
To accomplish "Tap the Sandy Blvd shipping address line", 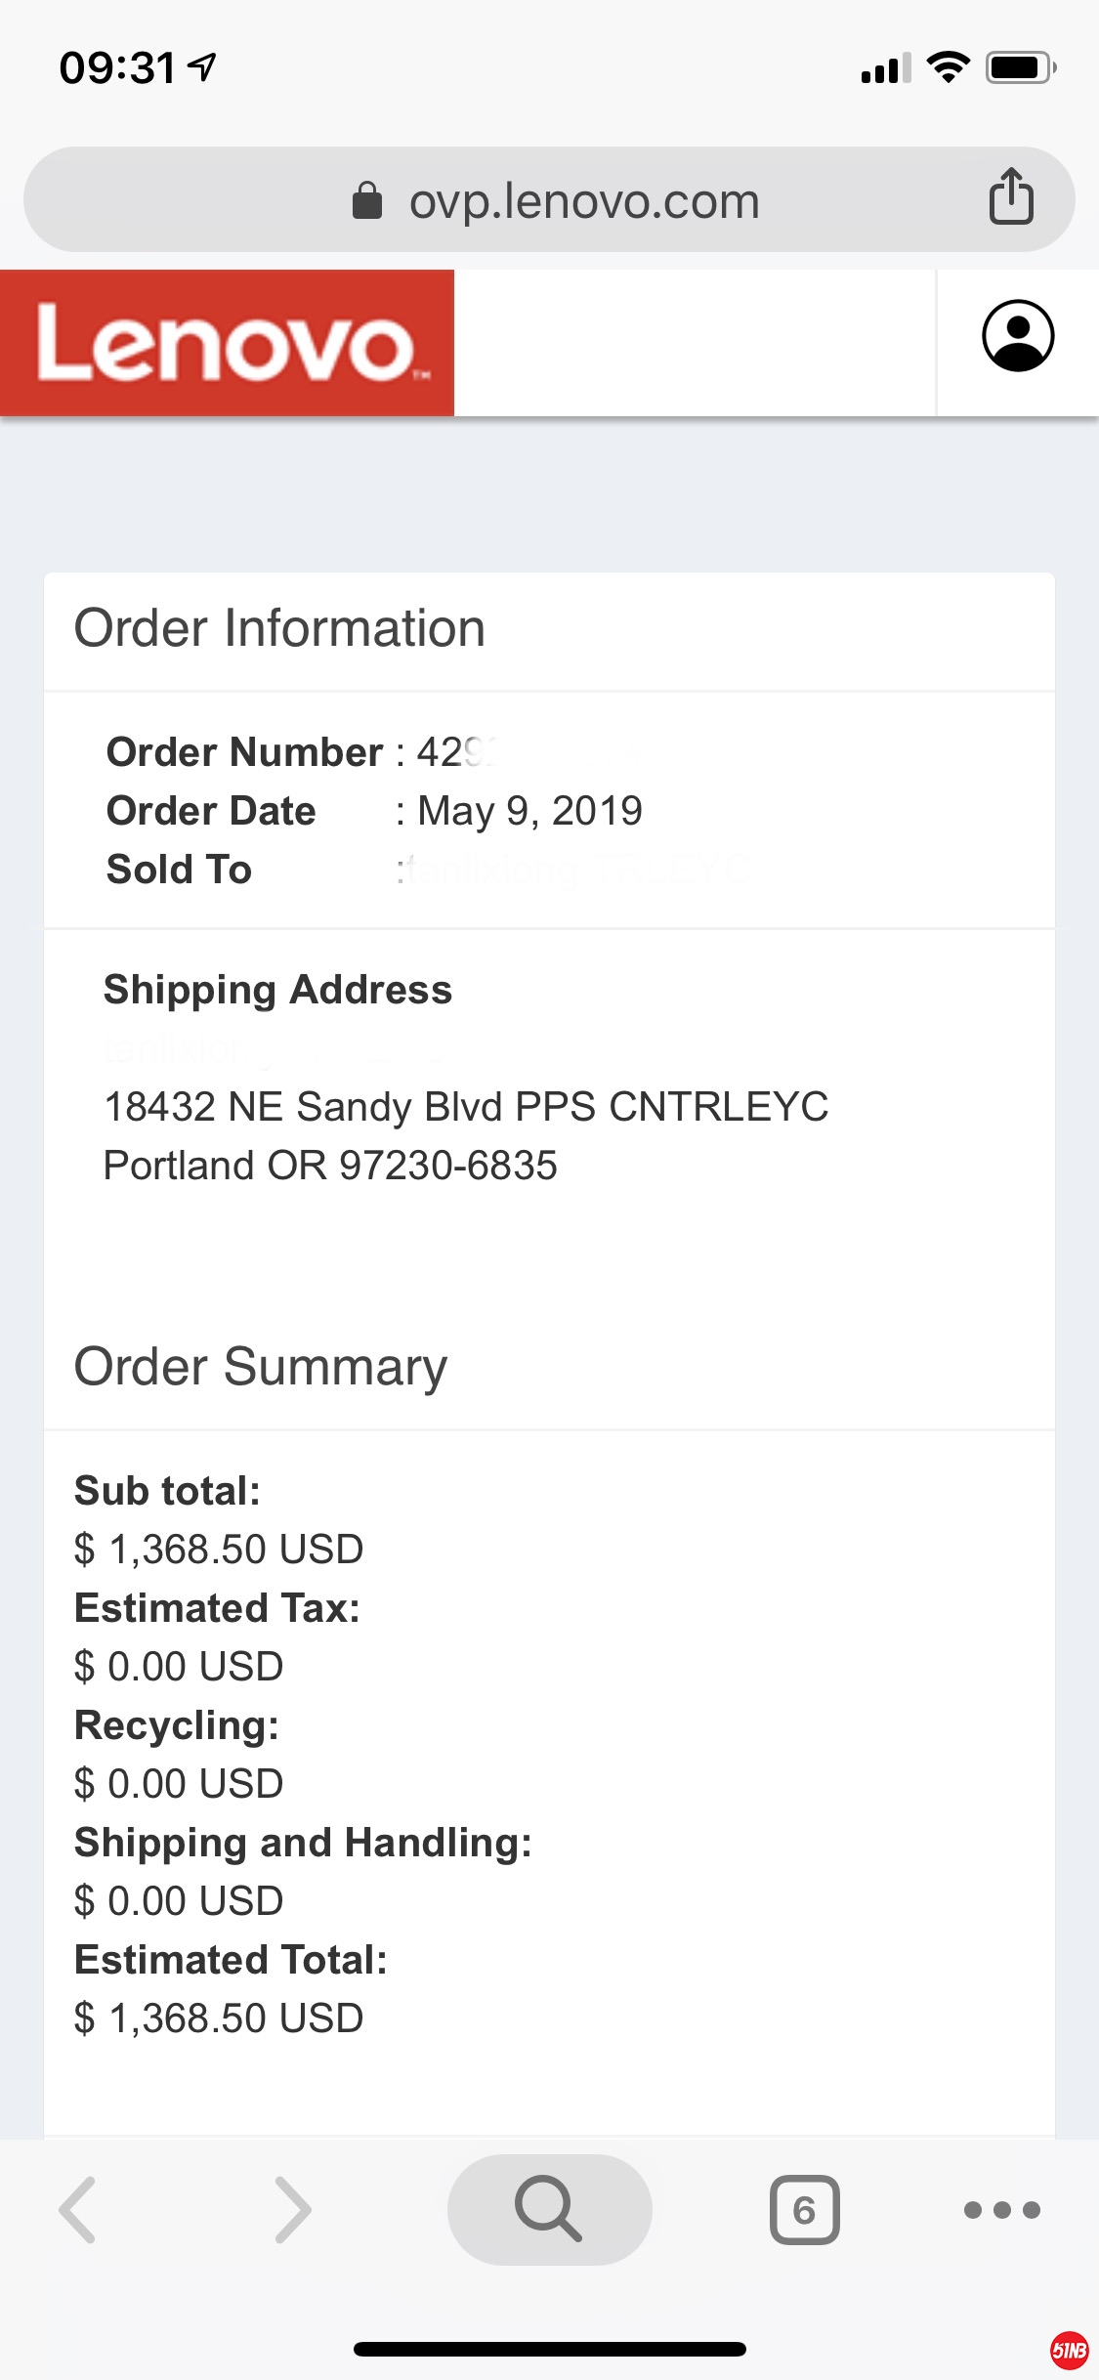I will pyautogui.click(x=466, y=1107).
